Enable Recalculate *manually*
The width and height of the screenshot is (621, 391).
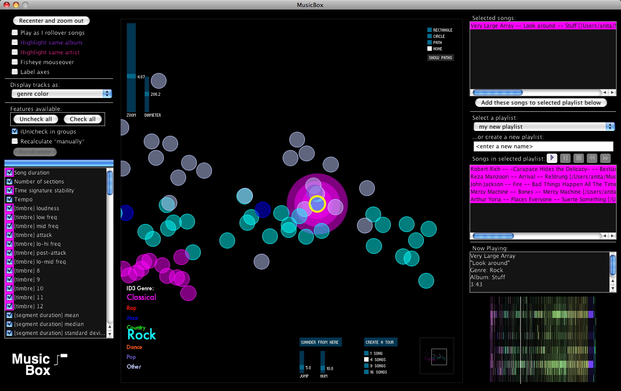click(x=15, y=141)
